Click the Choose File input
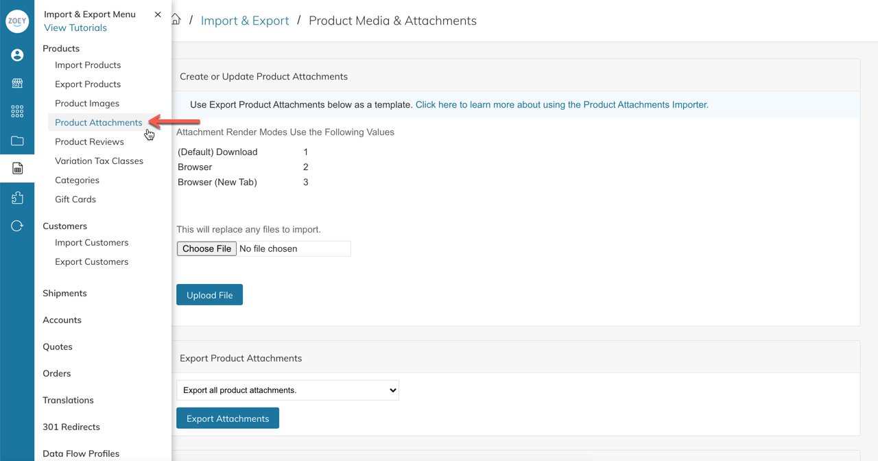This screenshot has height=461, width=878. [206, 248]
